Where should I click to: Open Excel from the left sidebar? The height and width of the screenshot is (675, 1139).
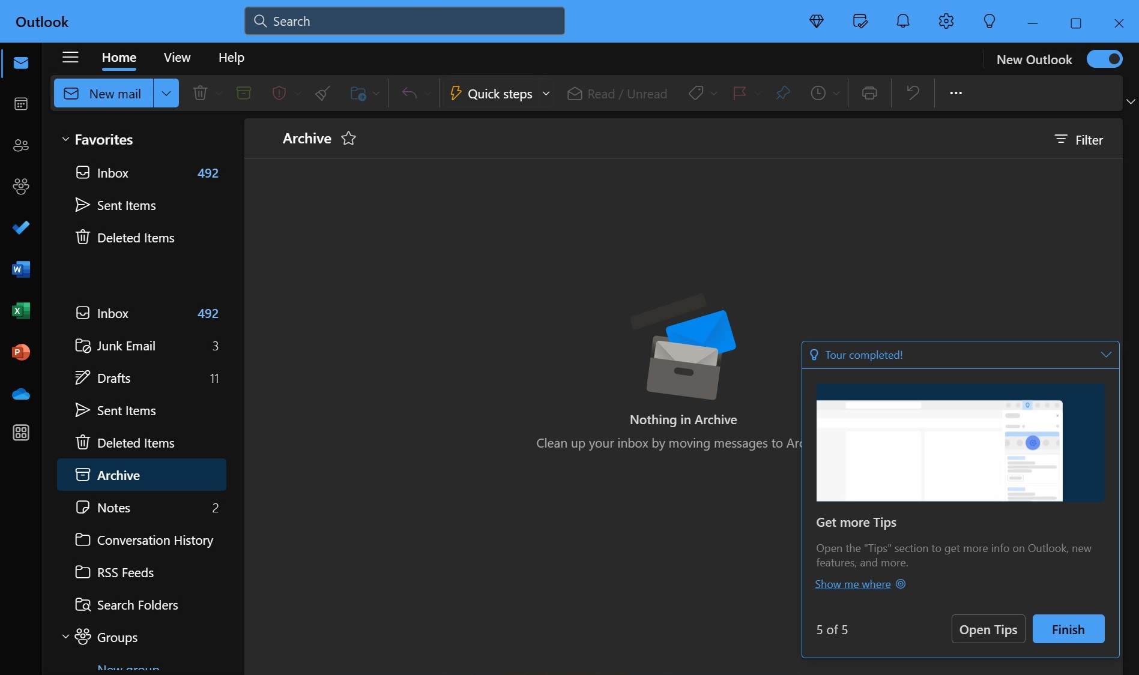click(21, 311)
